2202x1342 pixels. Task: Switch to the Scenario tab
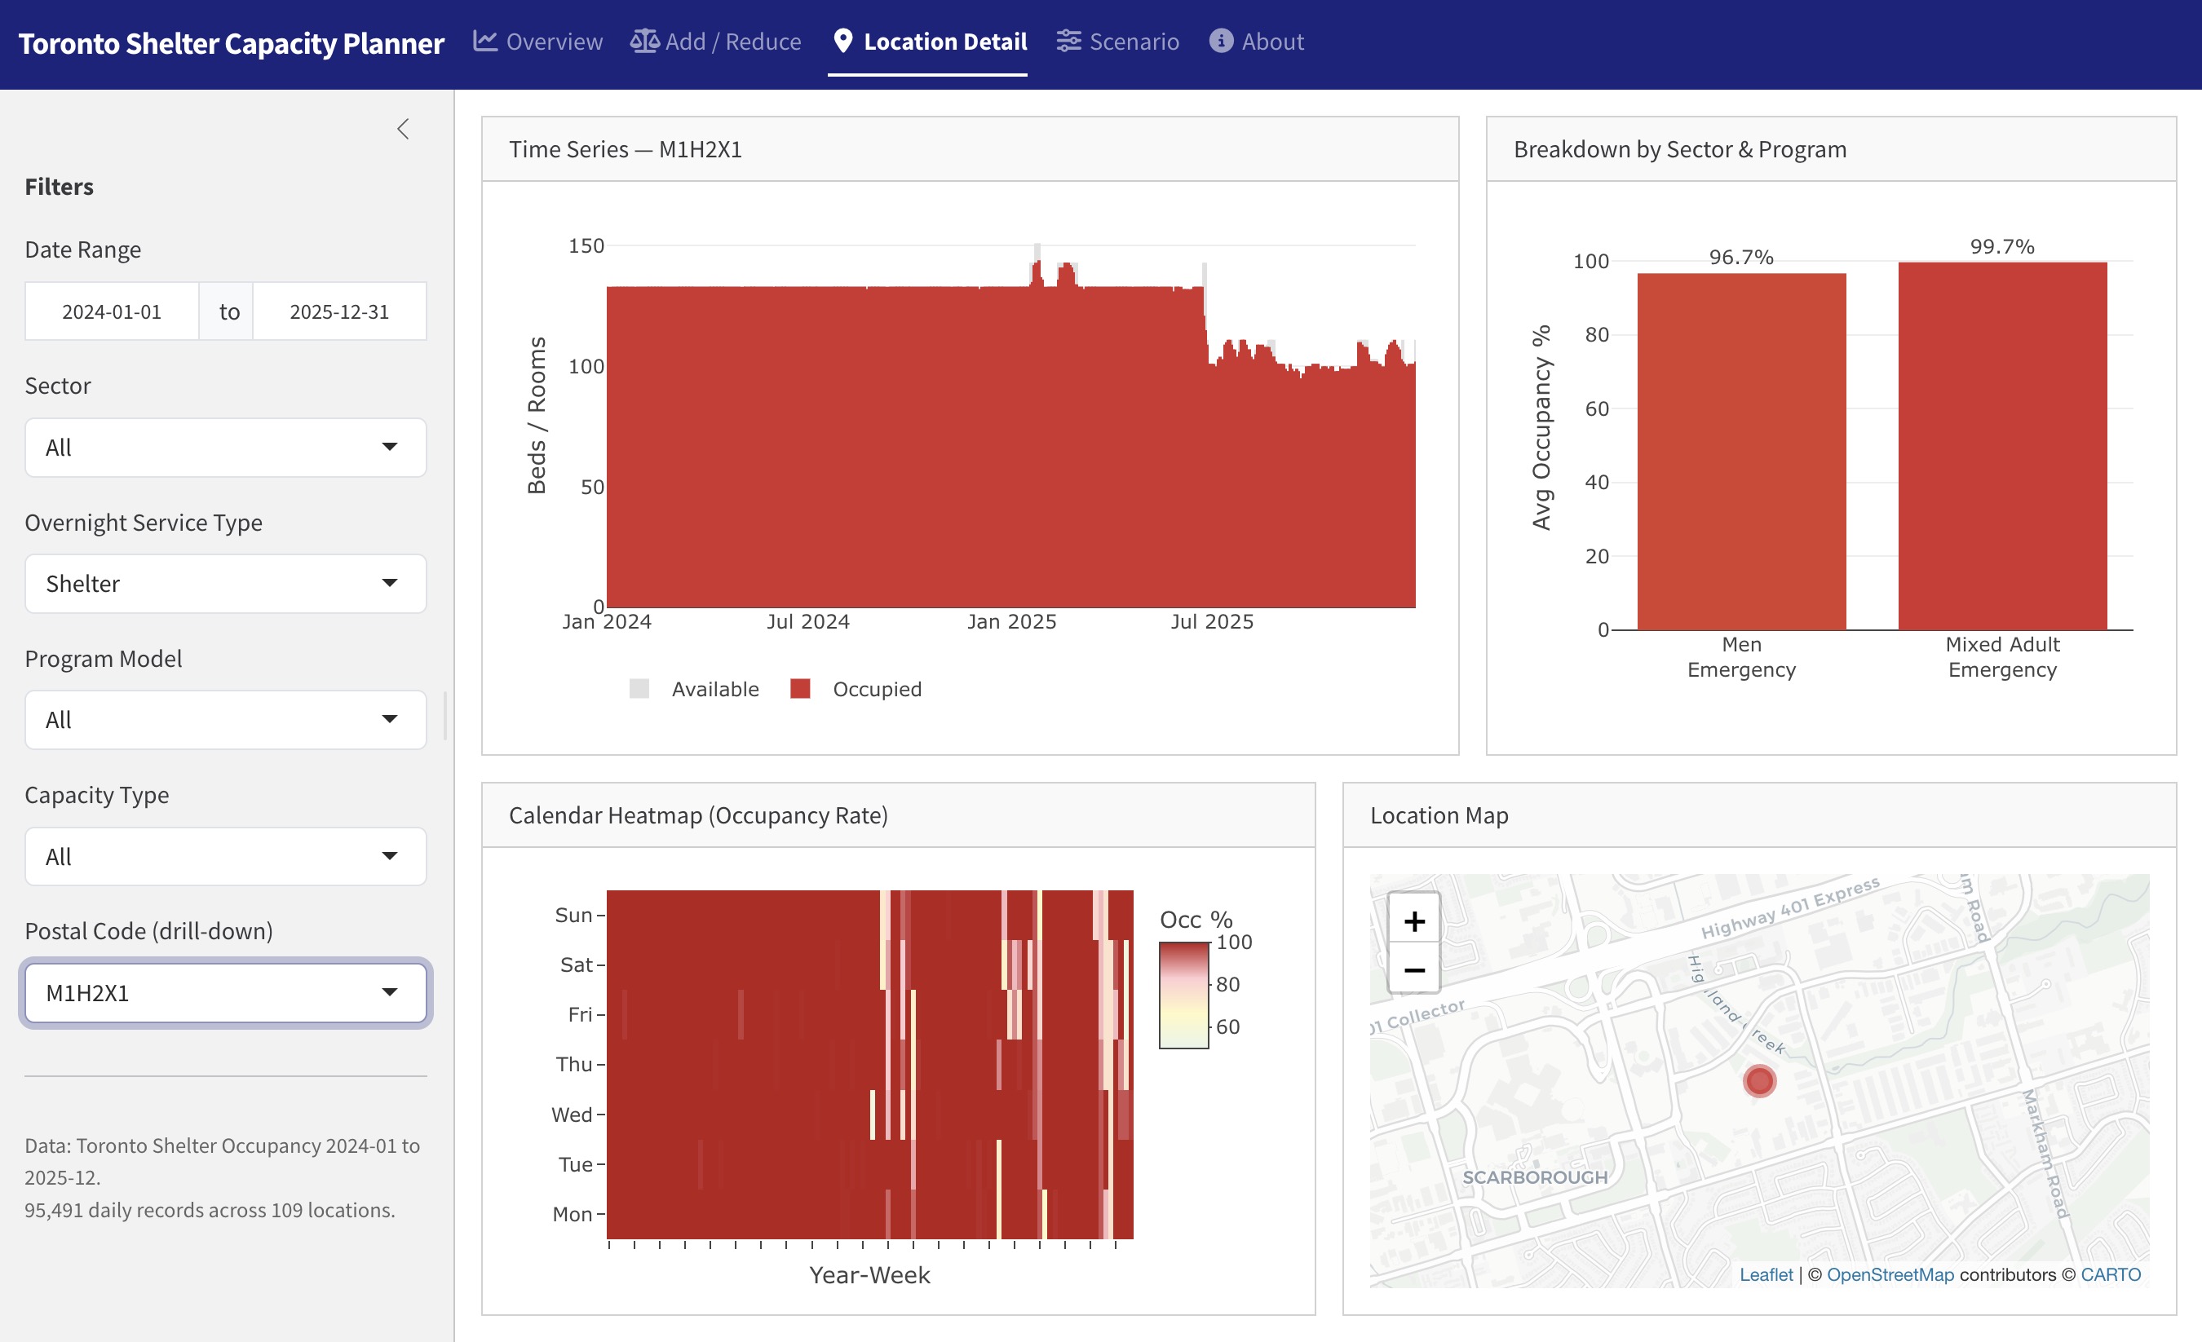click(x=1133, y=41)
